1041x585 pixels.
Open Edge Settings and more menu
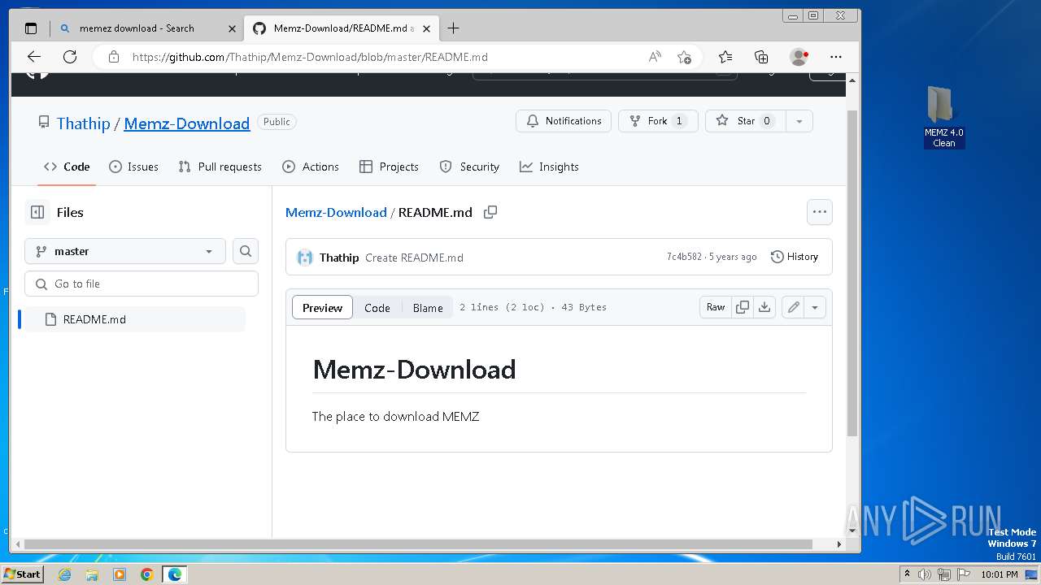[836, 57]
